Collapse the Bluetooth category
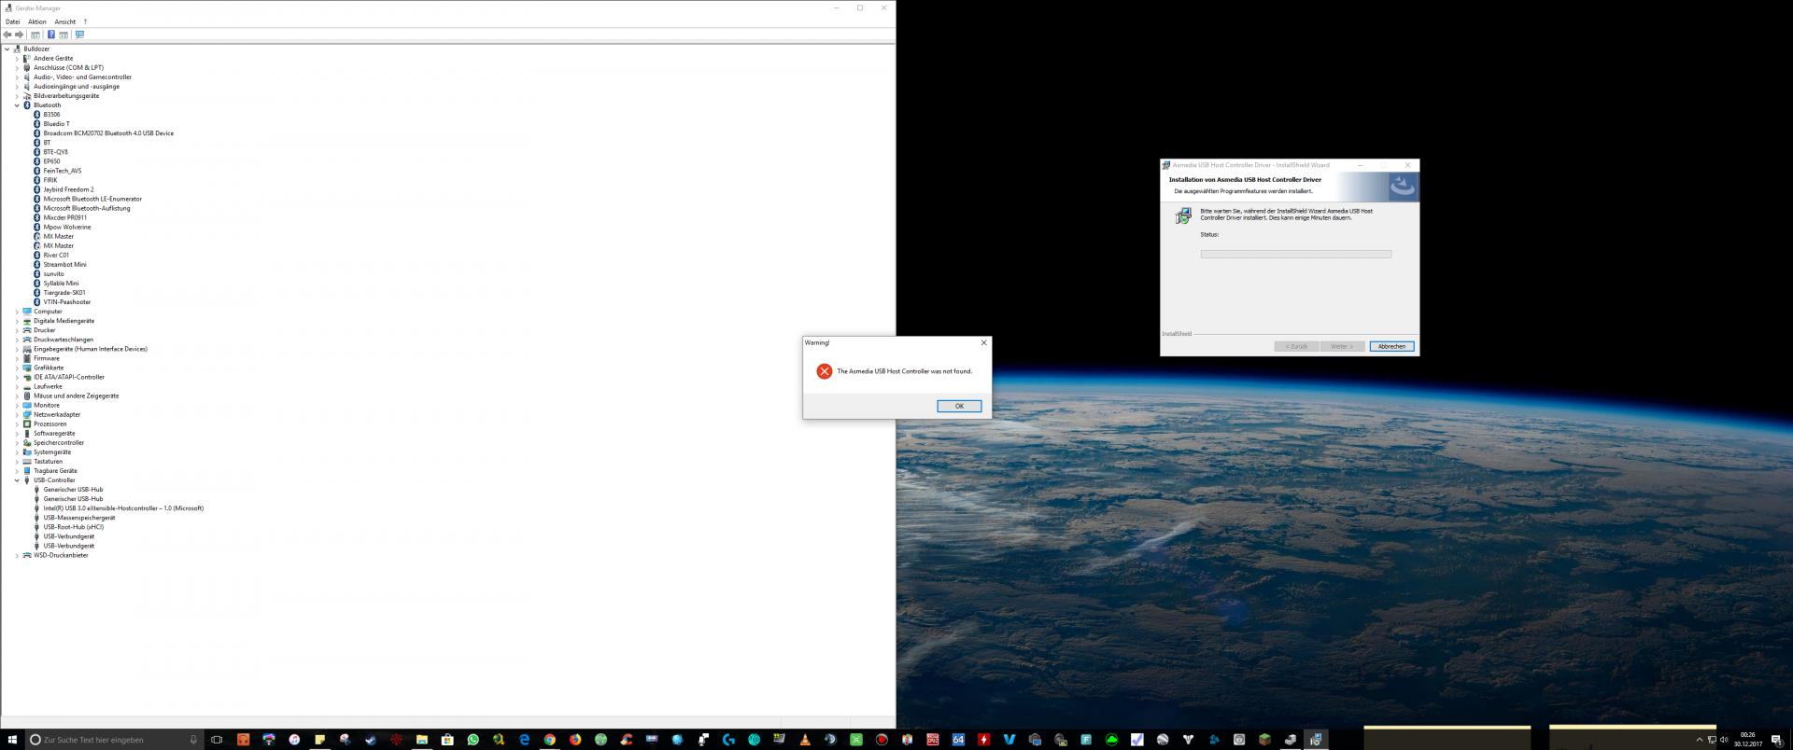Image resolution: width=1793 pixels, height=750 pixels. (x=17, y=105)
